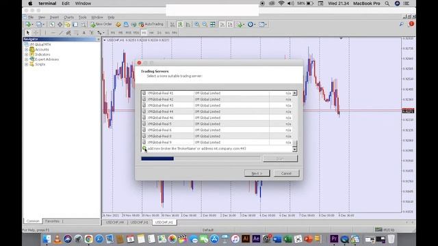Select server XMGlobal-Real 41

click(x=217, y=93)
